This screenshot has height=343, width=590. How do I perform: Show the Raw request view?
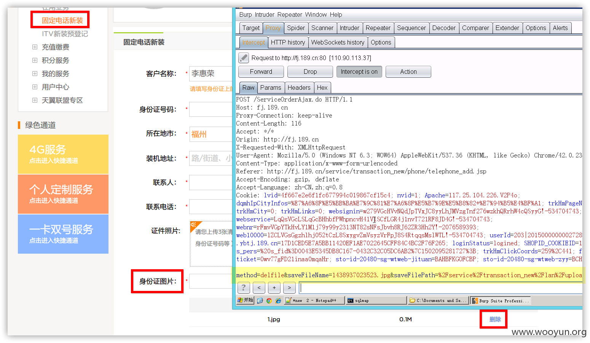[248, 87]
